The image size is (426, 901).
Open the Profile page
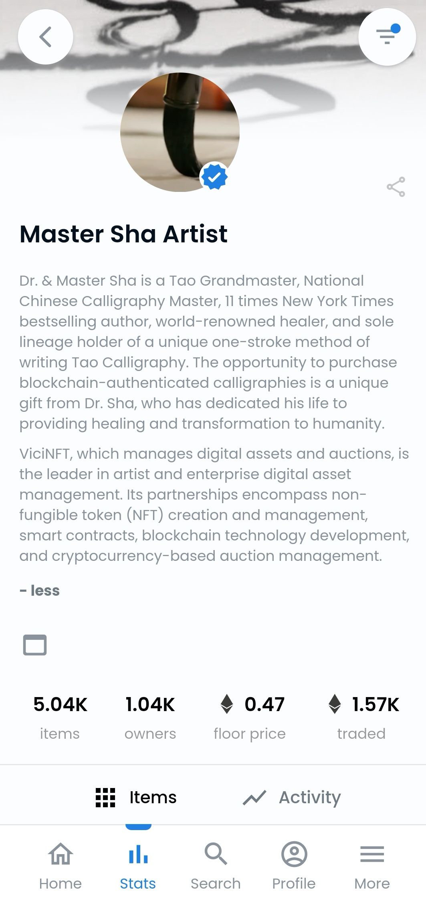(x=294, y=865)
